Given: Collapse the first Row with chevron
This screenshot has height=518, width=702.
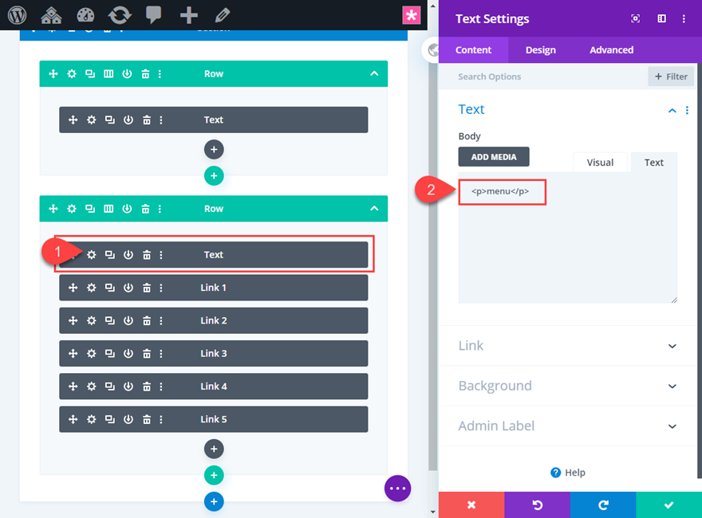Looking at the screenshot, I should tap(374, 74).
